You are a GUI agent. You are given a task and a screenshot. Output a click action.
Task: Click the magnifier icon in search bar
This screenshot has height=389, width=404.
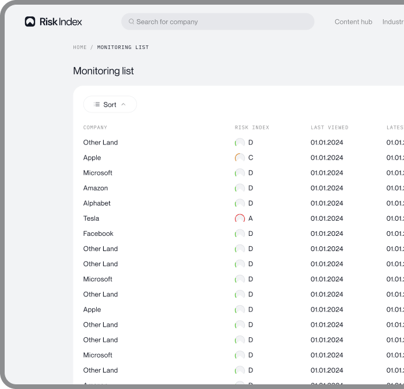point(131,22)
